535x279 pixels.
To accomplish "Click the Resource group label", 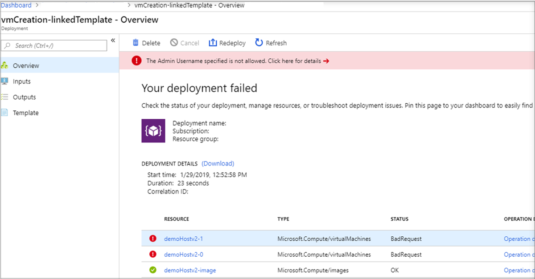I will [195, 139].
